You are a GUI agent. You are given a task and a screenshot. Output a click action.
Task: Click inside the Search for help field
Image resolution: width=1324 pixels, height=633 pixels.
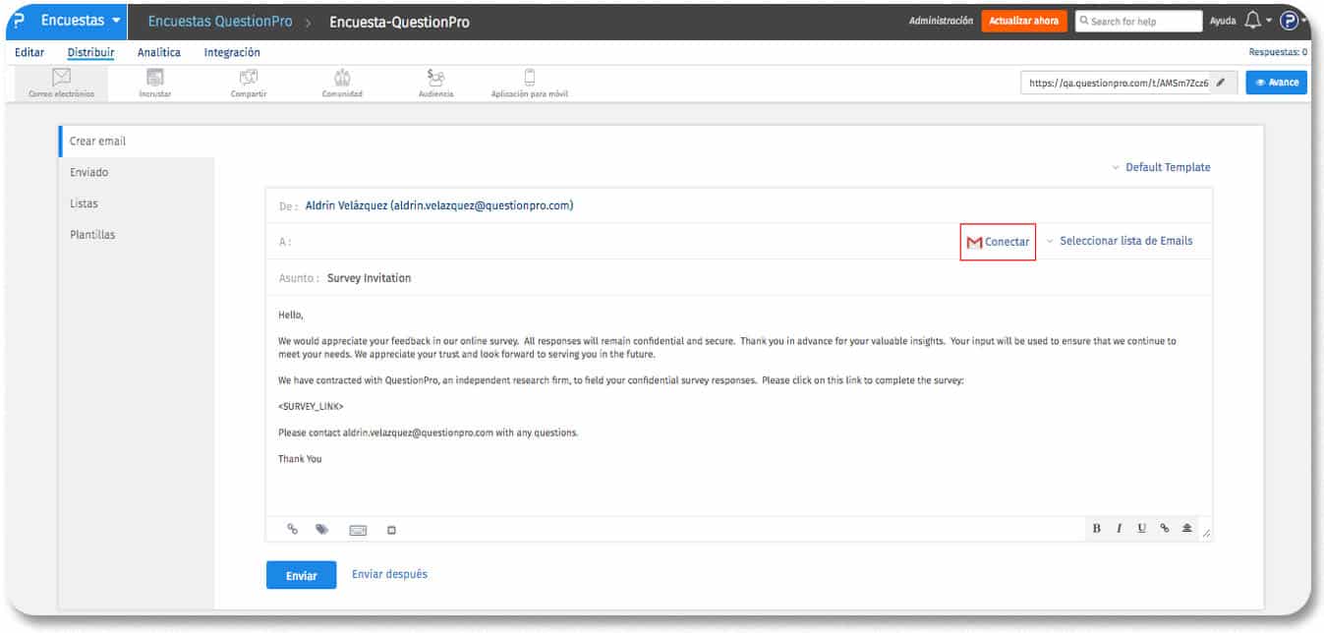(1139, 21)
